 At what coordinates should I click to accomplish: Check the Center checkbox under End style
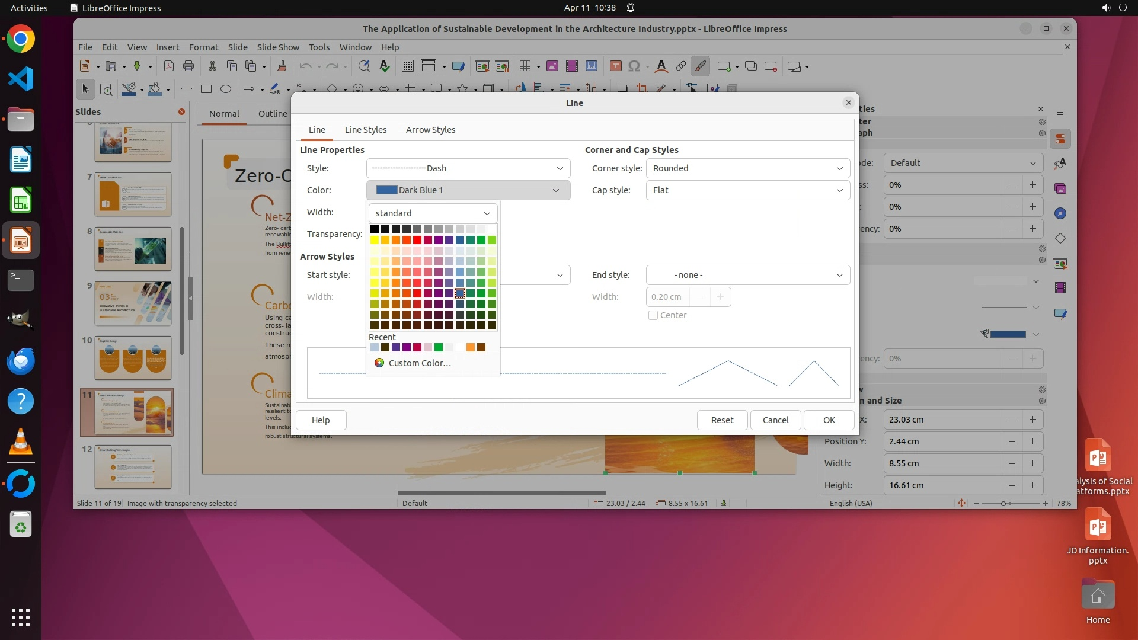tap(653, 315)
